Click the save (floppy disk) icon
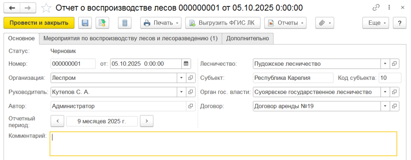The image size is (411, 160). coord(85,23)
